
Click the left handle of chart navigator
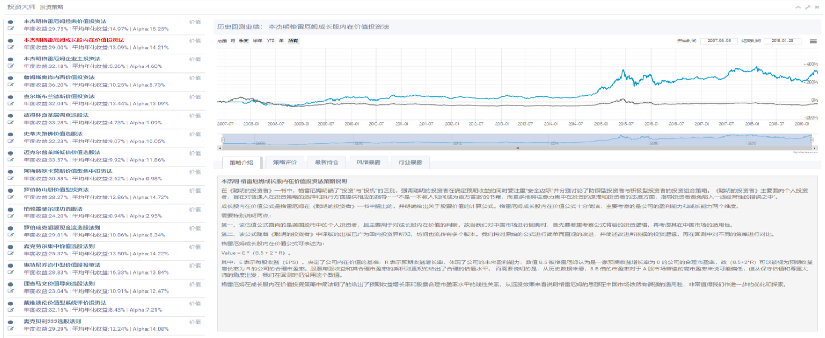(223, 140)
